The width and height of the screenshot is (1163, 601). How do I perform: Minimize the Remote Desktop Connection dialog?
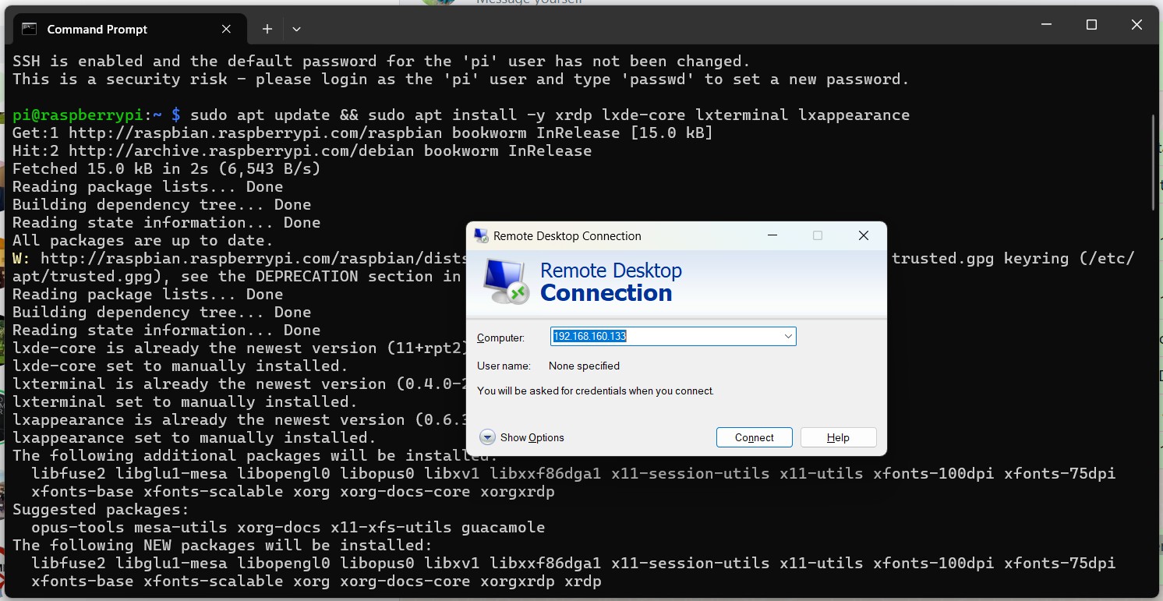pyautogui.click(x=771, y=235)
